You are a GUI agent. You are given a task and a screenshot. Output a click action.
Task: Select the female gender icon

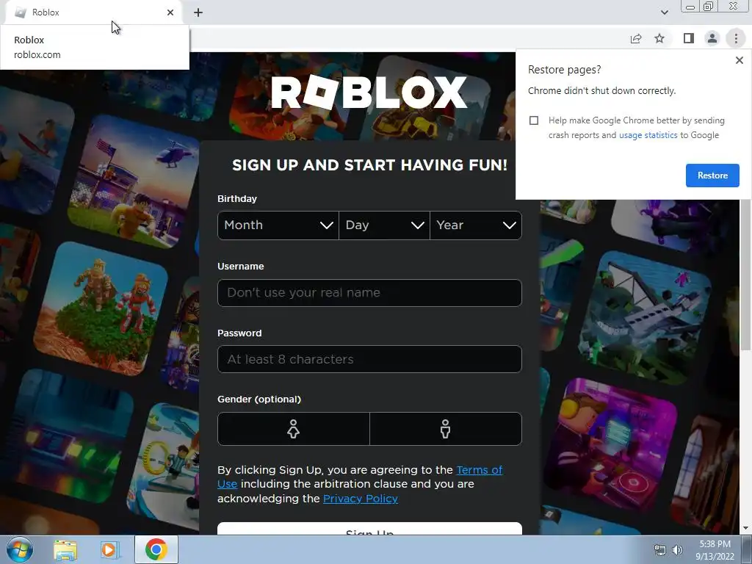pos(294,429)
